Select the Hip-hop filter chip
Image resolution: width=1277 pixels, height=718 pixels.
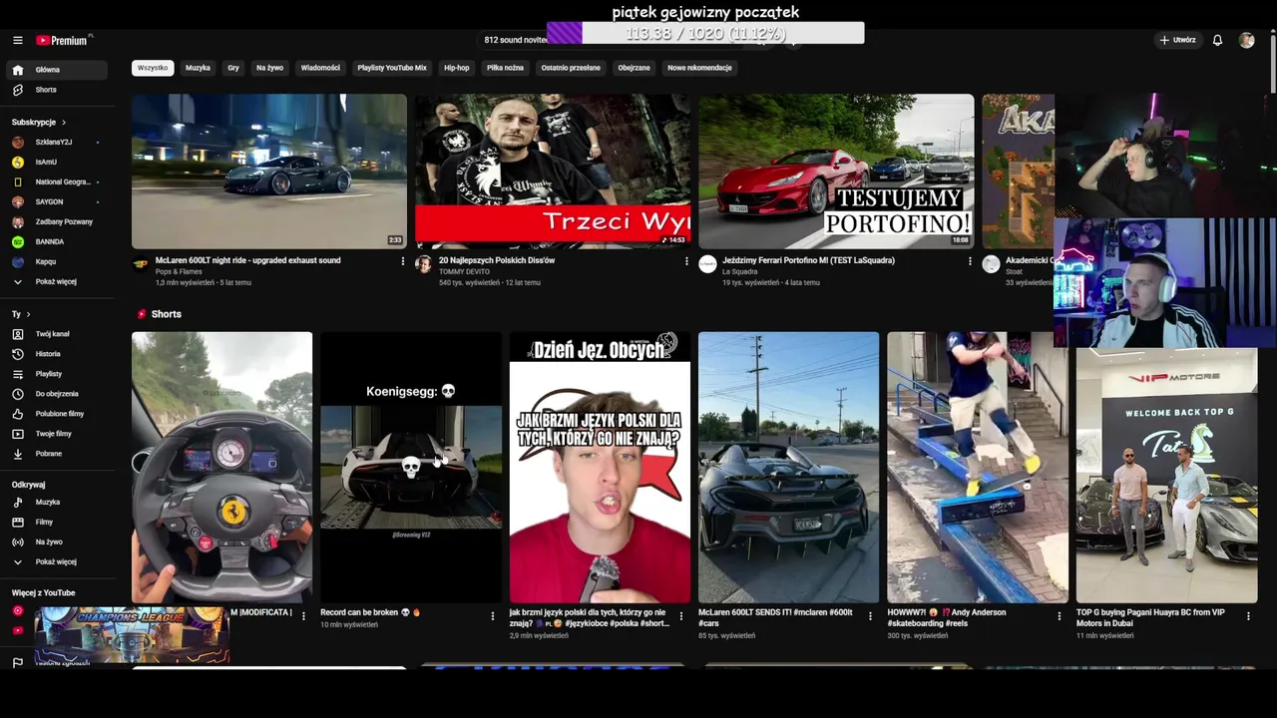point(457,68)
